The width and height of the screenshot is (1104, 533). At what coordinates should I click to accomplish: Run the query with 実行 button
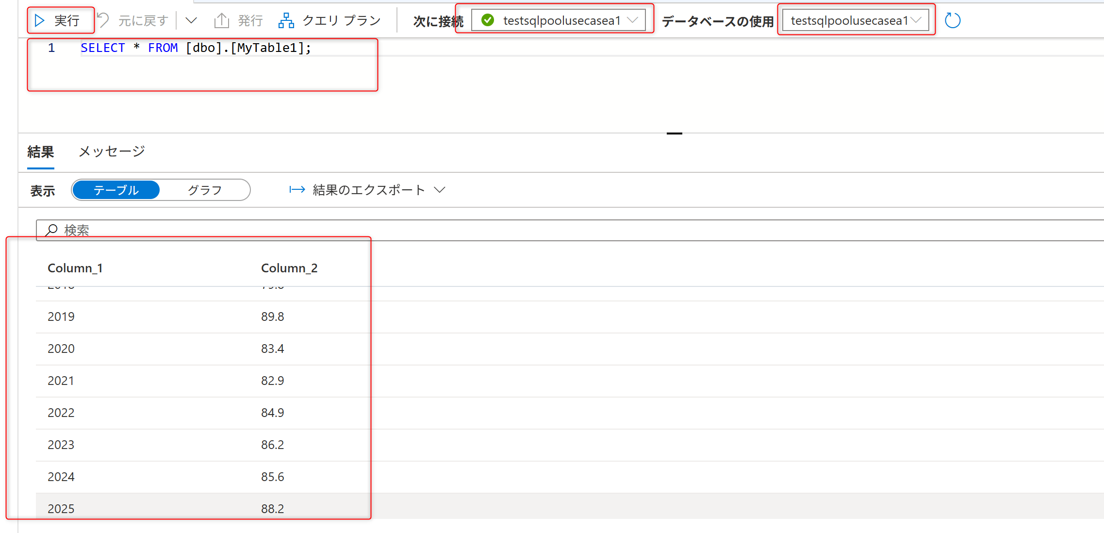coord(60,20)
